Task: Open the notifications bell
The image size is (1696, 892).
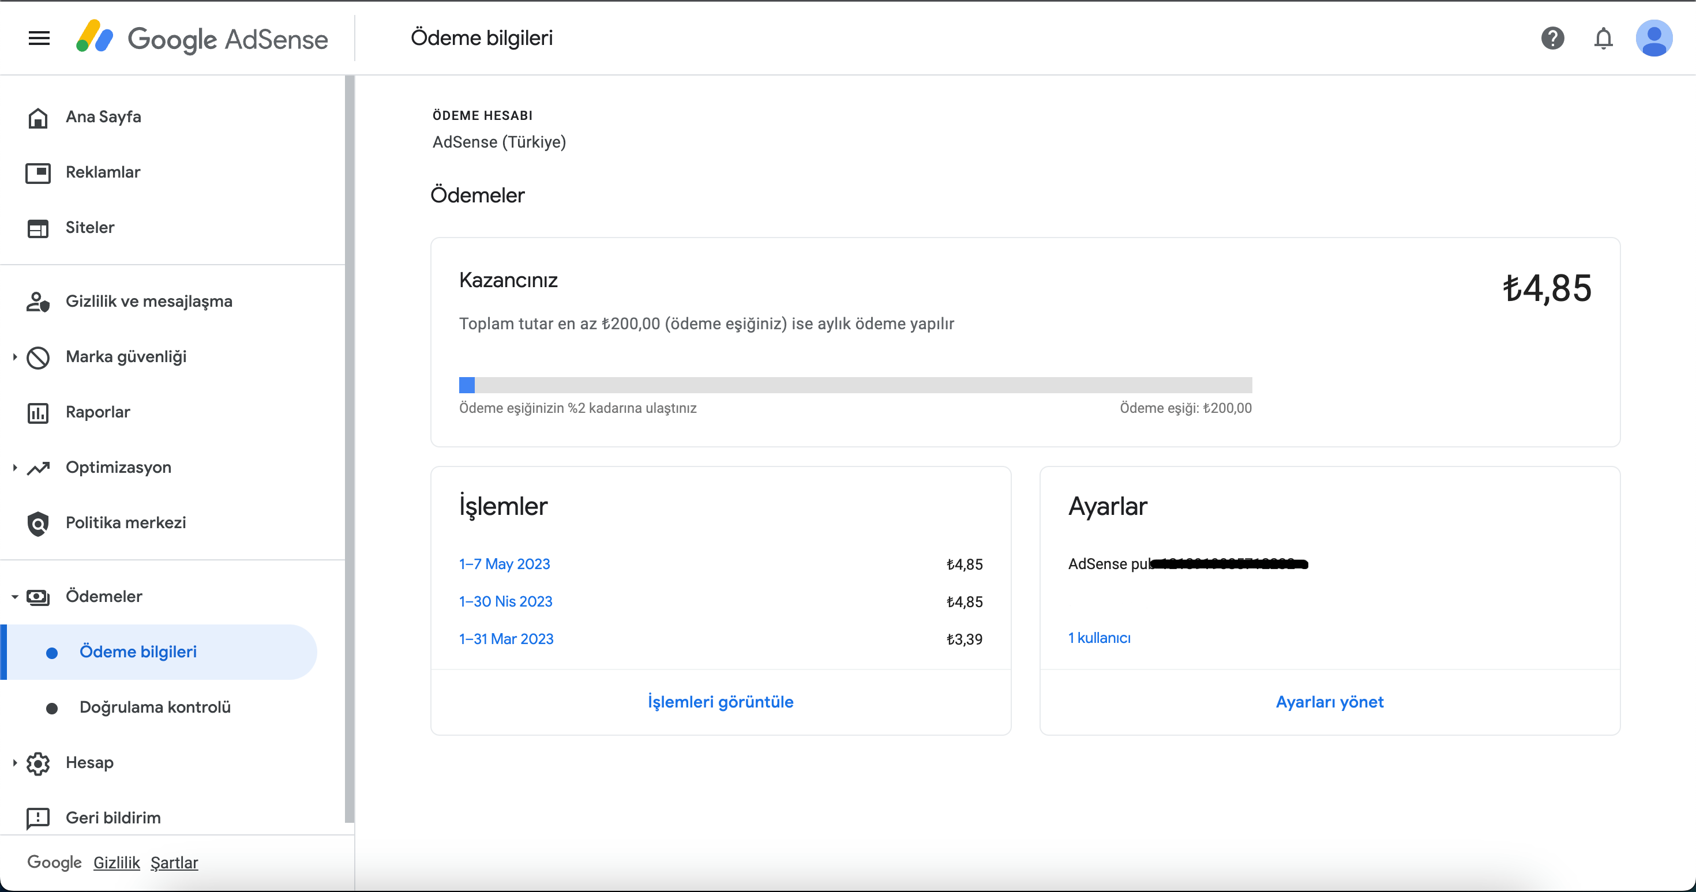Action: pos(1603,38)
